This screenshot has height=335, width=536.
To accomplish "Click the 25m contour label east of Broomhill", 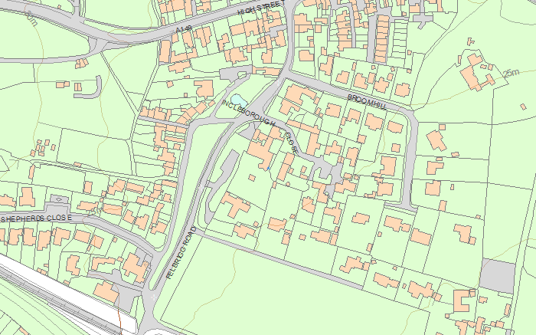I will [511, 73].
